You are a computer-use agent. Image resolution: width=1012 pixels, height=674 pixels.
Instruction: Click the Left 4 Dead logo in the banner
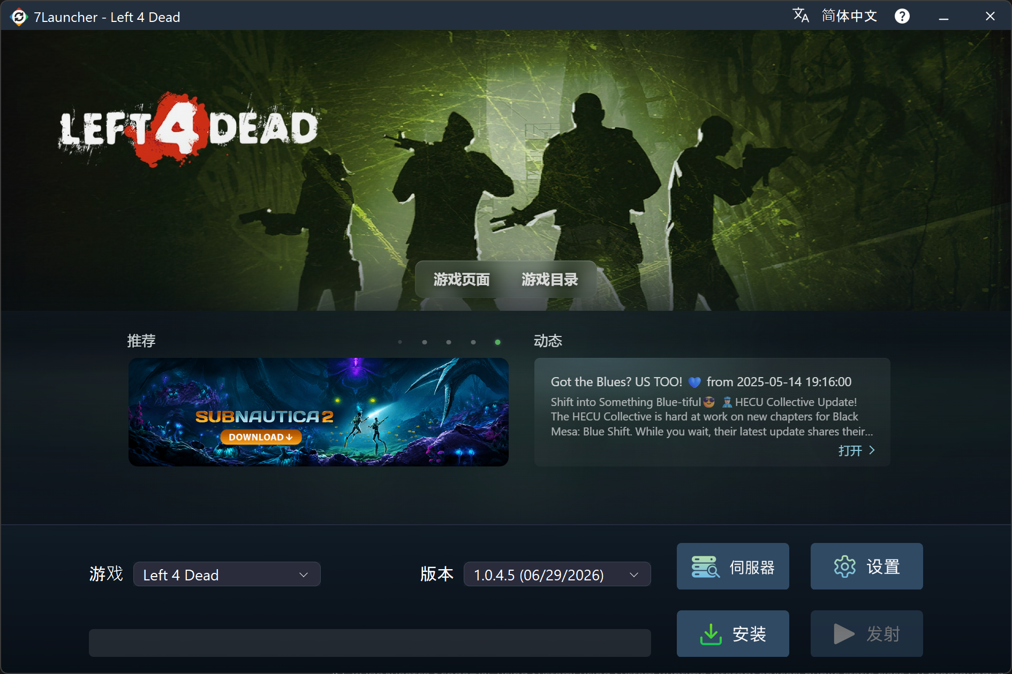pos(188,129)
